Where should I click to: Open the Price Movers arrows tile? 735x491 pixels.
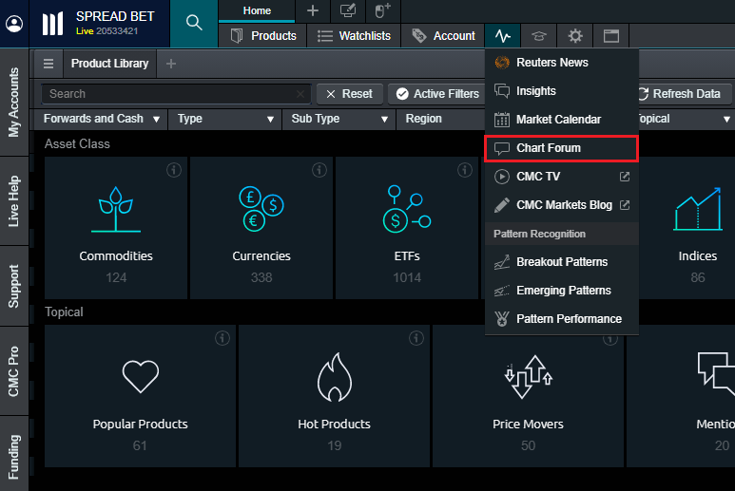[528, 396]
